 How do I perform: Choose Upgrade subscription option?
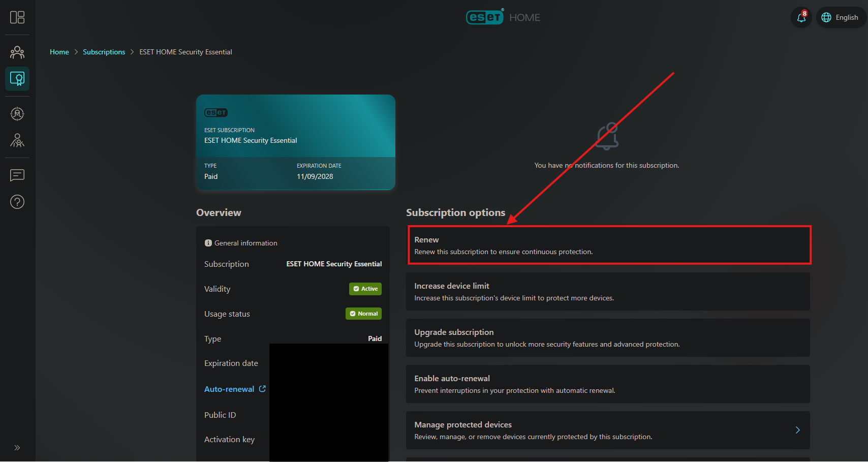[608, 337]
